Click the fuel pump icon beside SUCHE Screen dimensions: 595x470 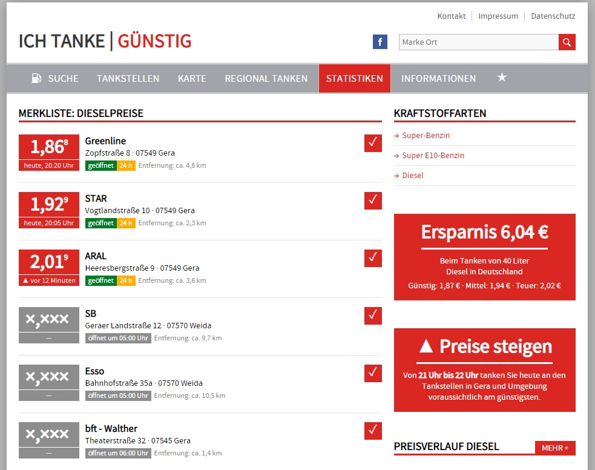point(36,78)
